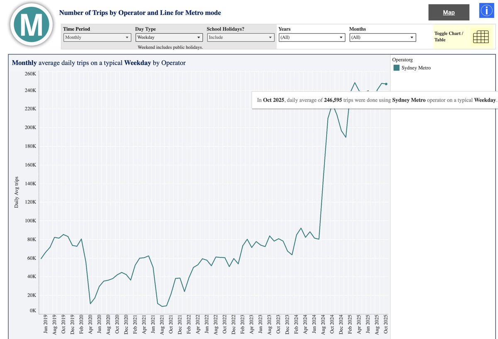Click the page heading Number of Trips by Operator
The width and height of the screenshot is (498, 339).
[140, 13]
